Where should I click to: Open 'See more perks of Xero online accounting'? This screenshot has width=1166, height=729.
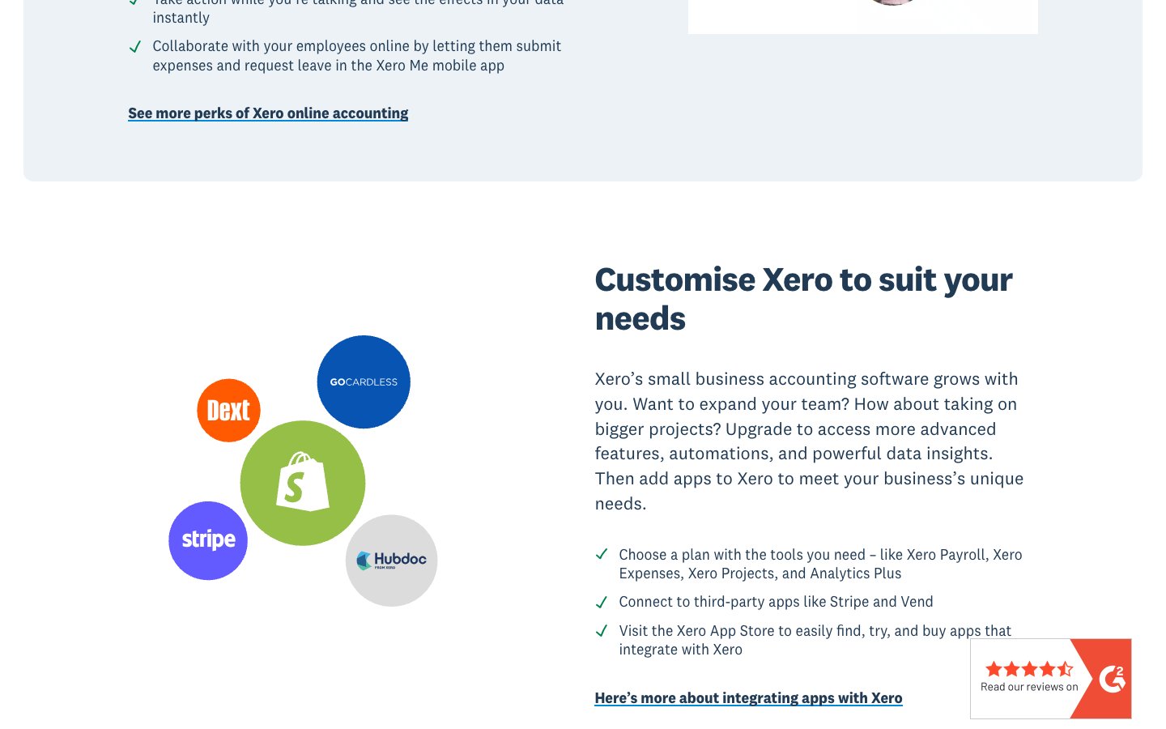point(268,113)
